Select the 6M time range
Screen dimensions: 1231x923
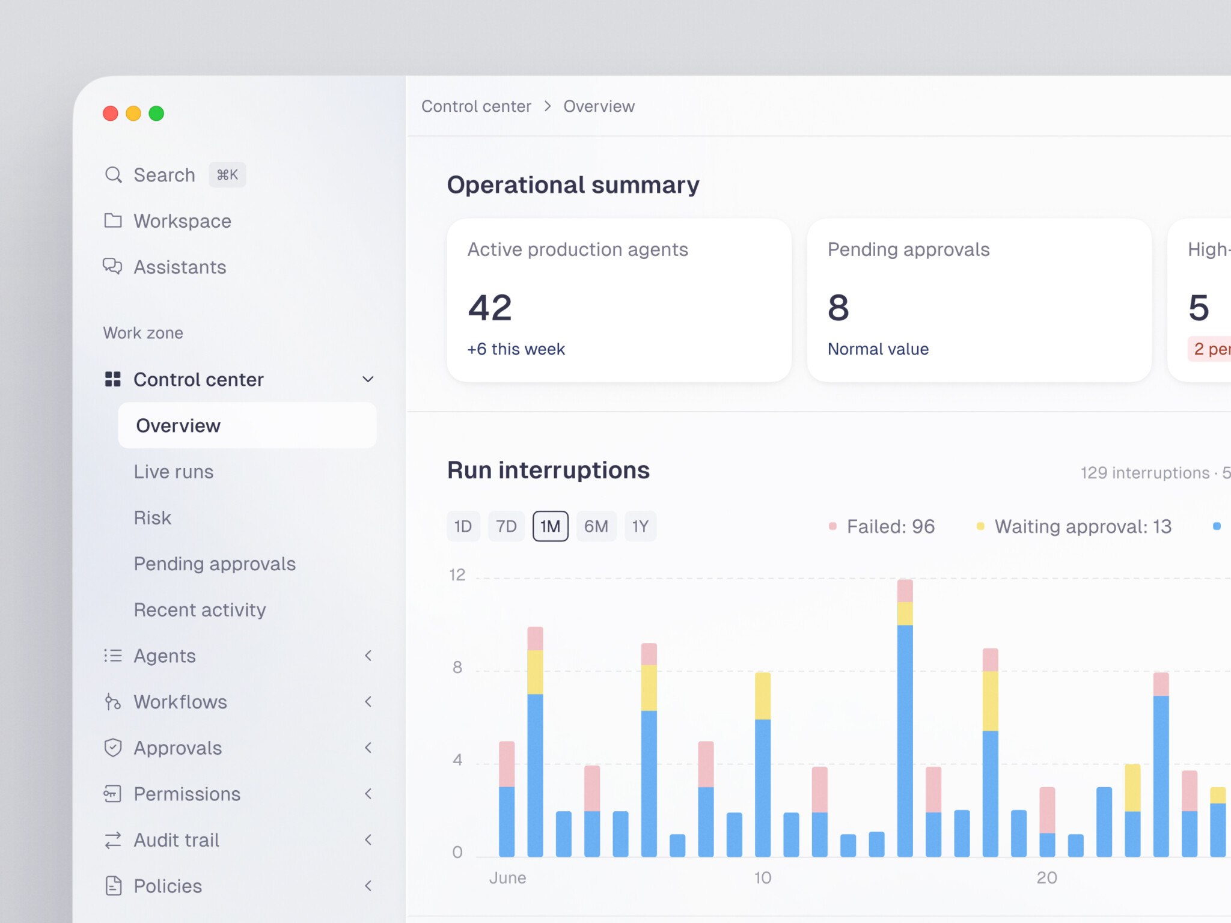coord(596,526)
